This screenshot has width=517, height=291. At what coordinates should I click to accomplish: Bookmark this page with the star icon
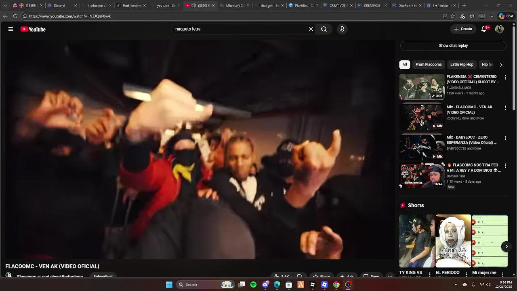(453, 16)
